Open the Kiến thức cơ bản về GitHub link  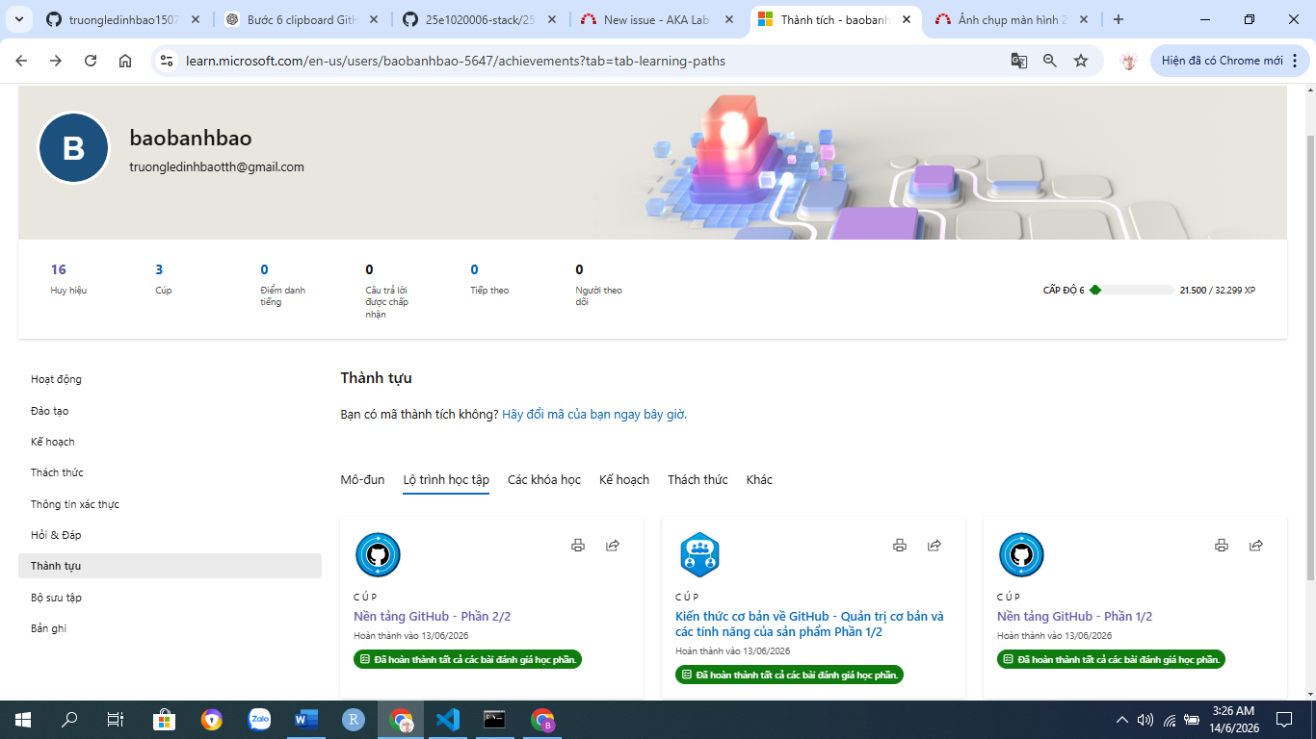click(x=809, y=624)
